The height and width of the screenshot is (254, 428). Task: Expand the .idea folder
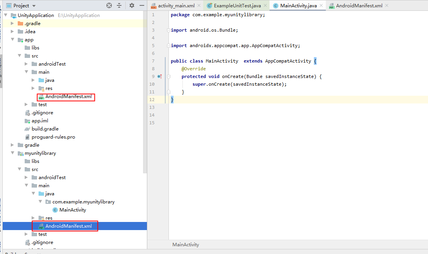12,31
